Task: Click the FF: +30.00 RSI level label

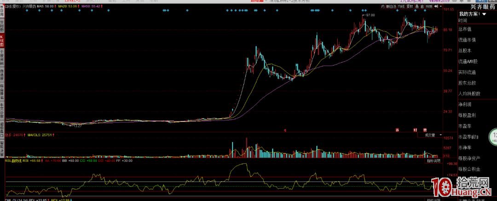Action: pyautogui.click(x=125, y=161)
